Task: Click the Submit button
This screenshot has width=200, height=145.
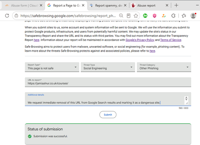Action: coord(108,115)
